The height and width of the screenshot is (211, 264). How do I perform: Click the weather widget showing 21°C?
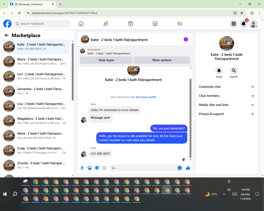(x=211, y=194)
